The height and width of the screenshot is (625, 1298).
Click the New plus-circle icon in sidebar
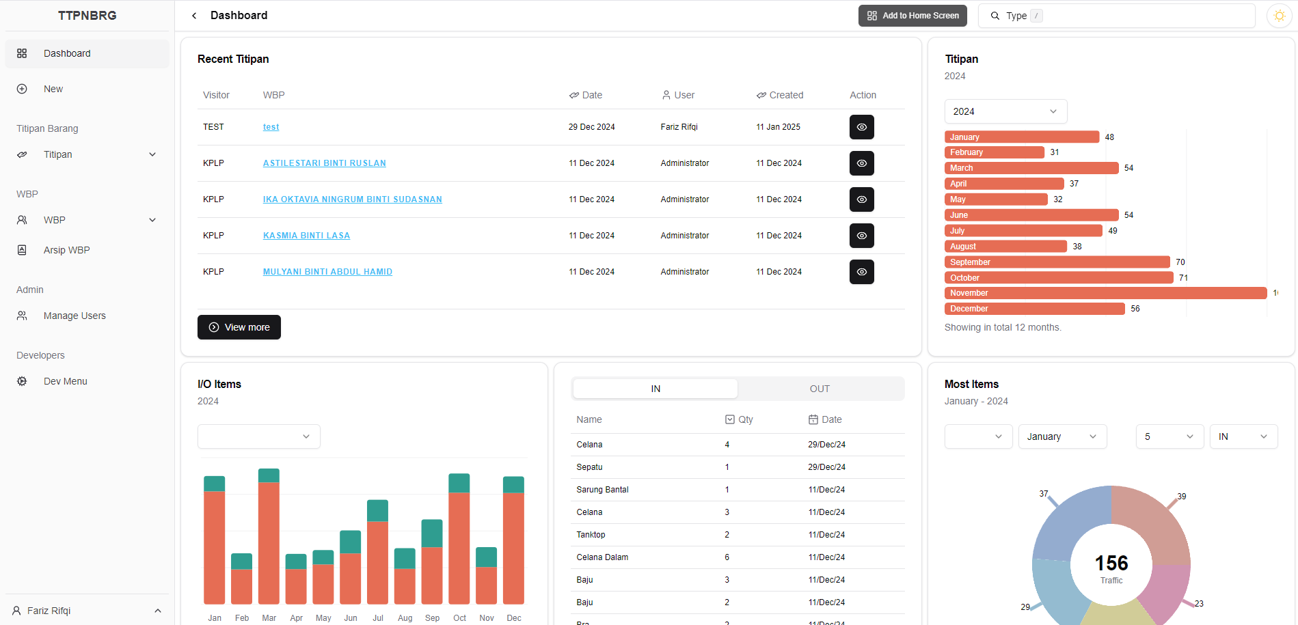pyautogui.click(x=22, y=89)
